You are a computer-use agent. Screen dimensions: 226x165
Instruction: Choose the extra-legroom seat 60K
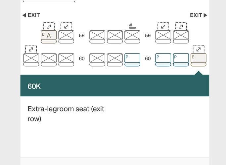coord(199,60)
